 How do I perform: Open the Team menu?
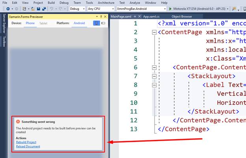[x=77, y=3]
